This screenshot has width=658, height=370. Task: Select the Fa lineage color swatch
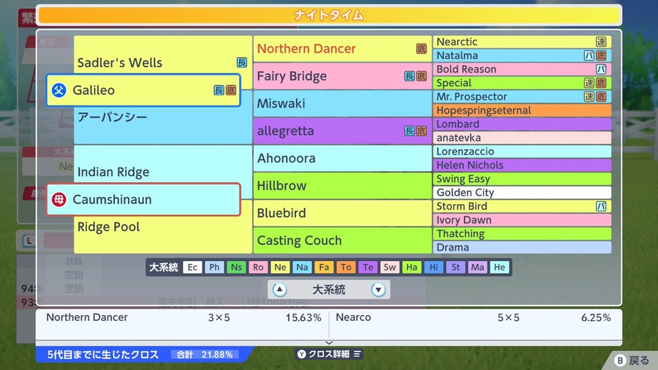click(x=324, y=267)
